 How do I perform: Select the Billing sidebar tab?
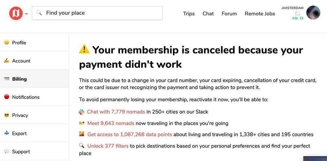19,79
